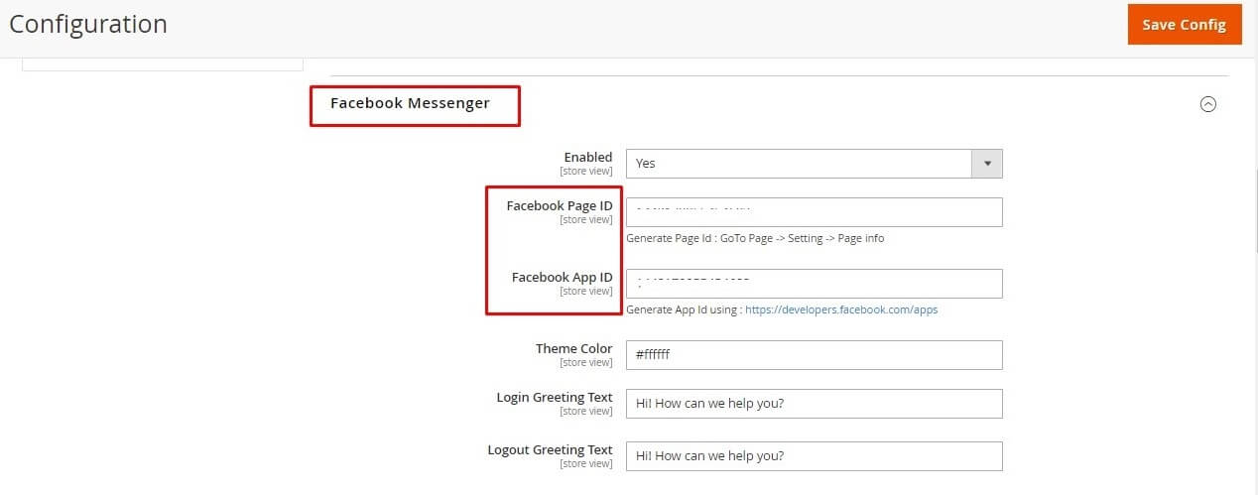This screenshot has height=495, width=1258.
Task: Collapse the Facebook Messenger section with the circle chevron
Action: tap(1207, 104)
